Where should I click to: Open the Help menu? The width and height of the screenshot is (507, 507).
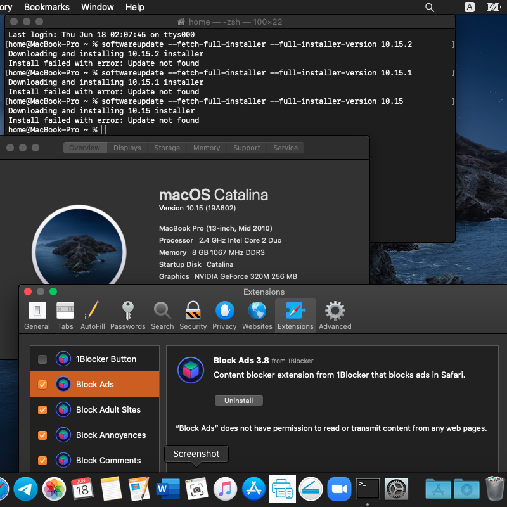135,7
